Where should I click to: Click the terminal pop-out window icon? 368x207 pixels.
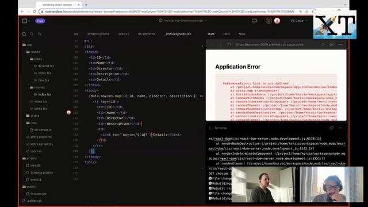click(331, 128)
